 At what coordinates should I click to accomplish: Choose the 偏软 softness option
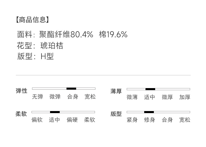point(37,120)
